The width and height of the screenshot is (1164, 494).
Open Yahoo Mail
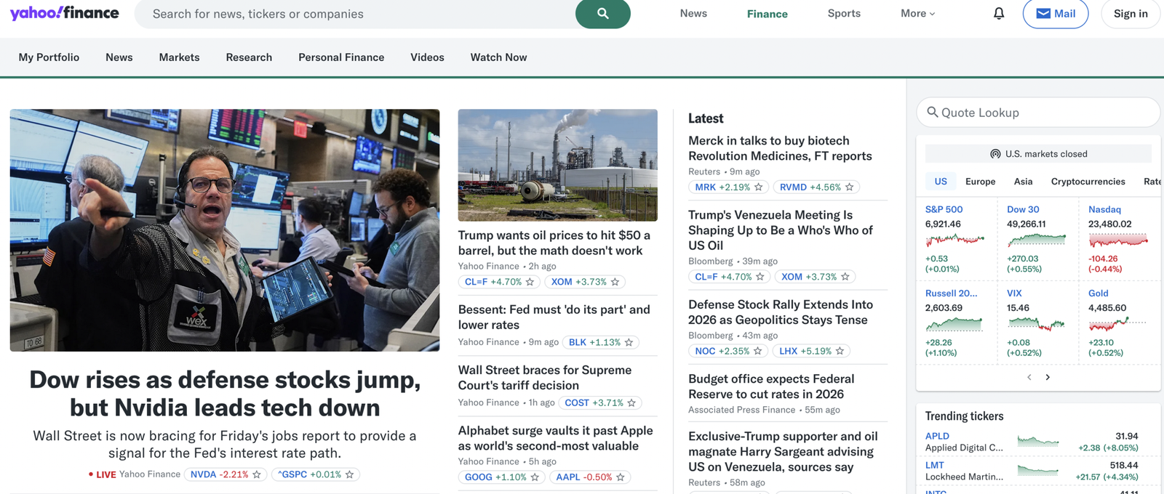[x=1055, y=14]
